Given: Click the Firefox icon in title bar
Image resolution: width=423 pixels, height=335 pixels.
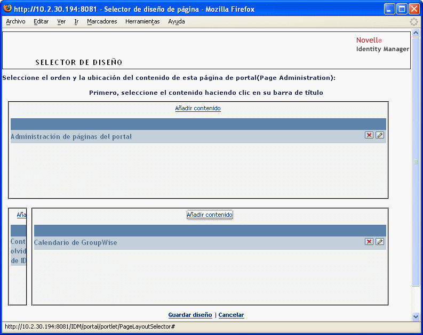Looking at the screenshot, I should tap(7, 9).
